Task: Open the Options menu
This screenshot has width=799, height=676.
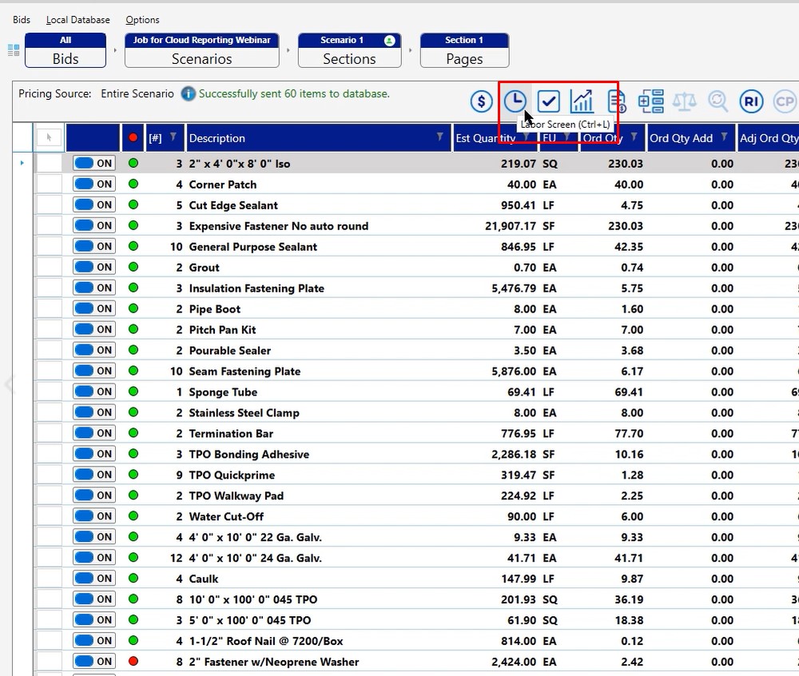Action: pyautogui.click(x=142, y=20)
